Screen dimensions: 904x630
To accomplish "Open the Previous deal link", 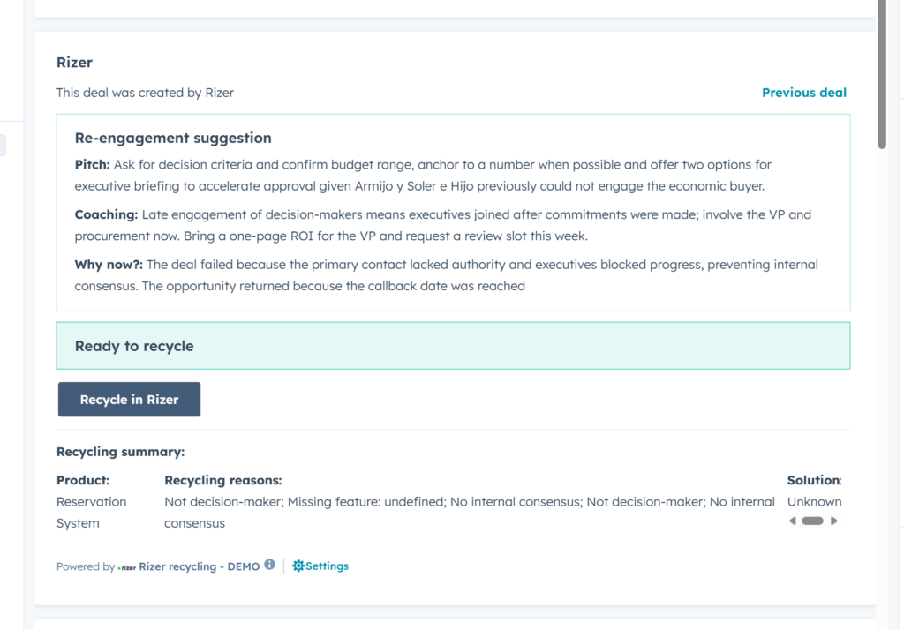I will pos(804,93).
